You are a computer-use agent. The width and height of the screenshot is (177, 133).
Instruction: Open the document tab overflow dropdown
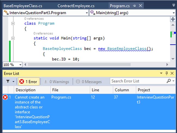coord(174,5)
